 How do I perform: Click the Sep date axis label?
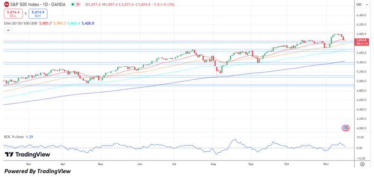tap(251, 164)
